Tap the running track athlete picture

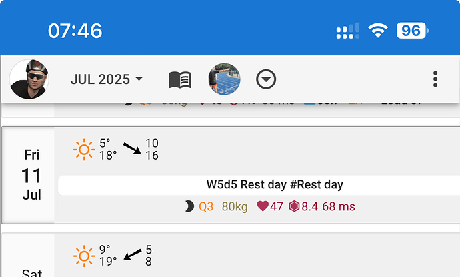224,80
